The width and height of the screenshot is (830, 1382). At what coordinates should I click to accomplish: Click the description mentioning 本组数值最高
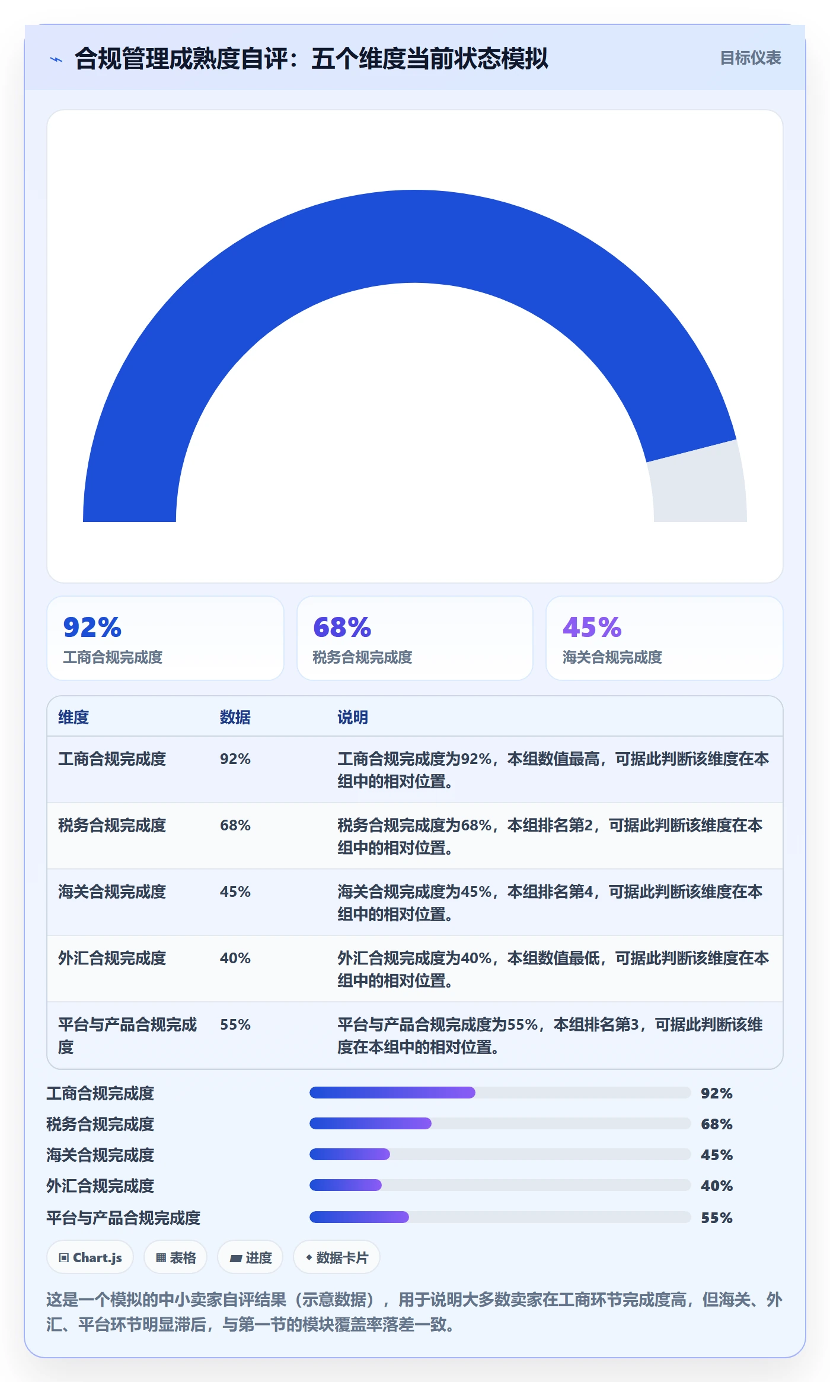[553, 770]
